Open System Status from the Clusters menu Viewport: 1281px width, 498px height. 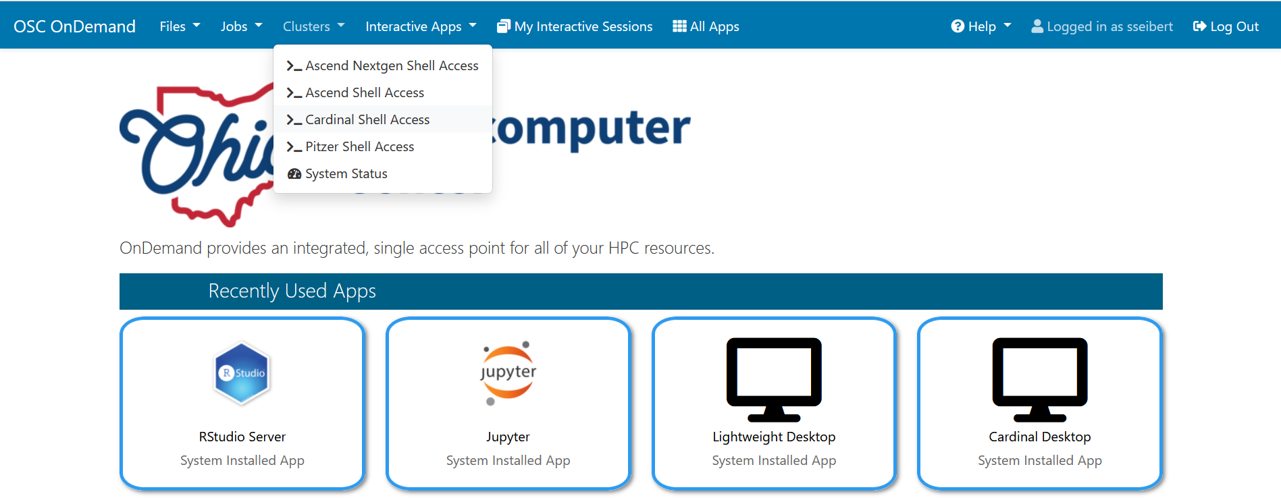(x=383, y=173)
